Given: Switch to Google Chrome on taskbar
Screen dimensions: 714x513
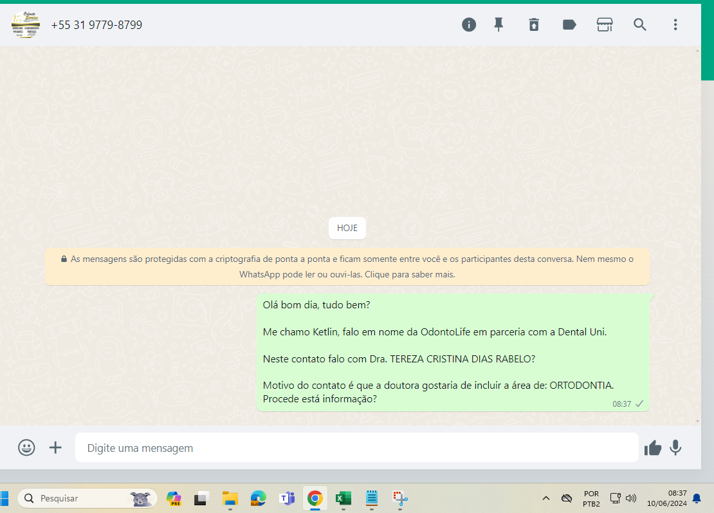Looking at the screenshot, I should coord(315,498).
